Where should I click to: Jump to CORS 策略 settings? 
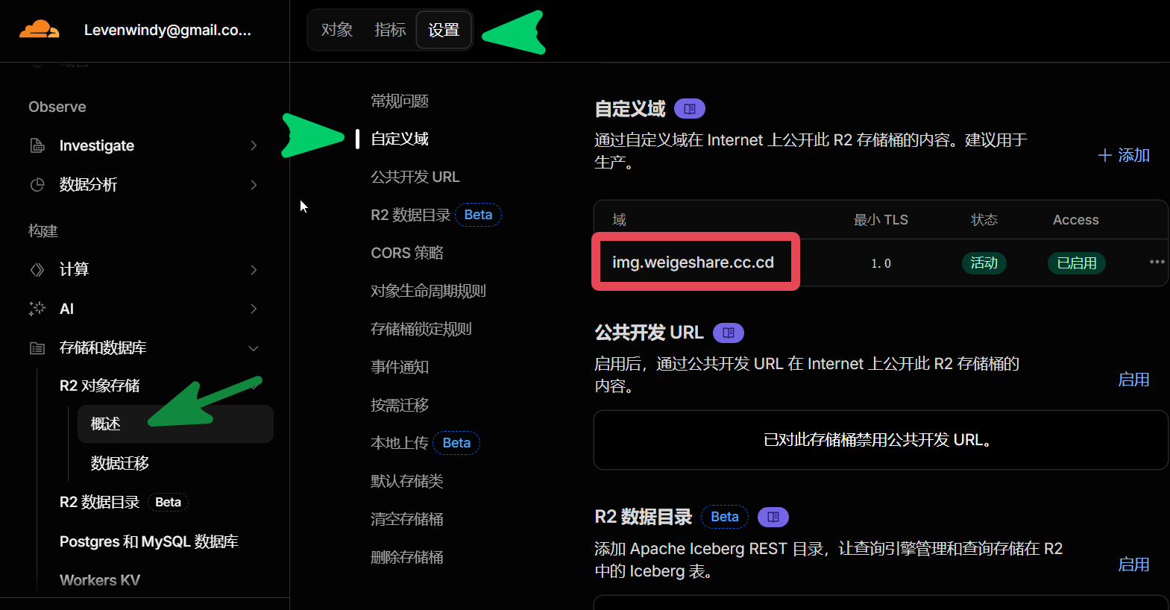407,253
